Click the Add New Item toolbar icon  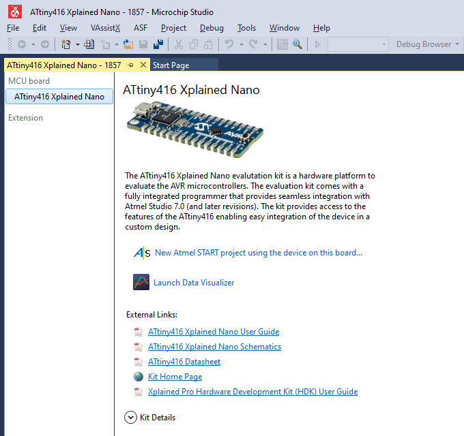point(105,44)
